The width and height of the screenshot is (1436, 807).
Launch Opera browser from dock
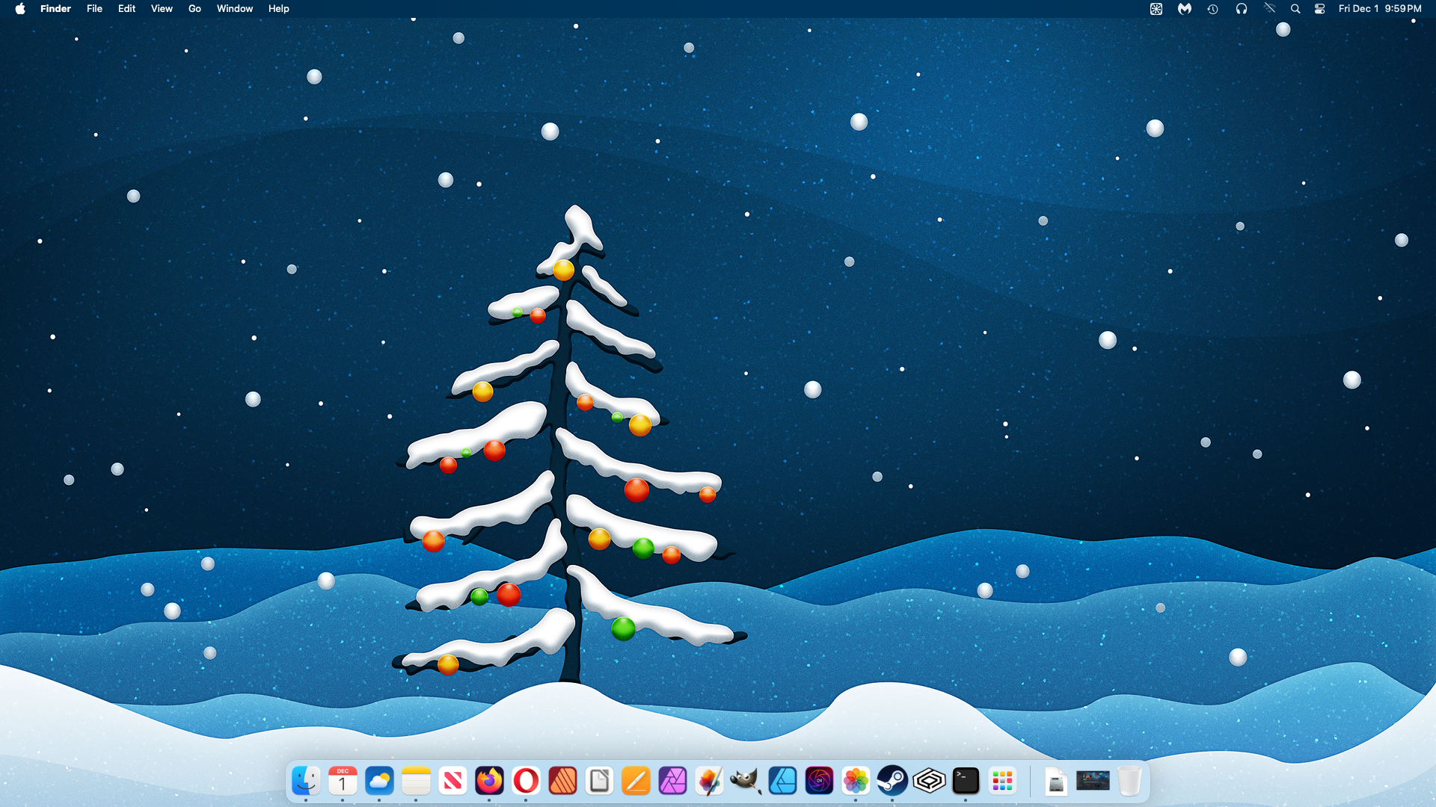[x=526, y=781]
